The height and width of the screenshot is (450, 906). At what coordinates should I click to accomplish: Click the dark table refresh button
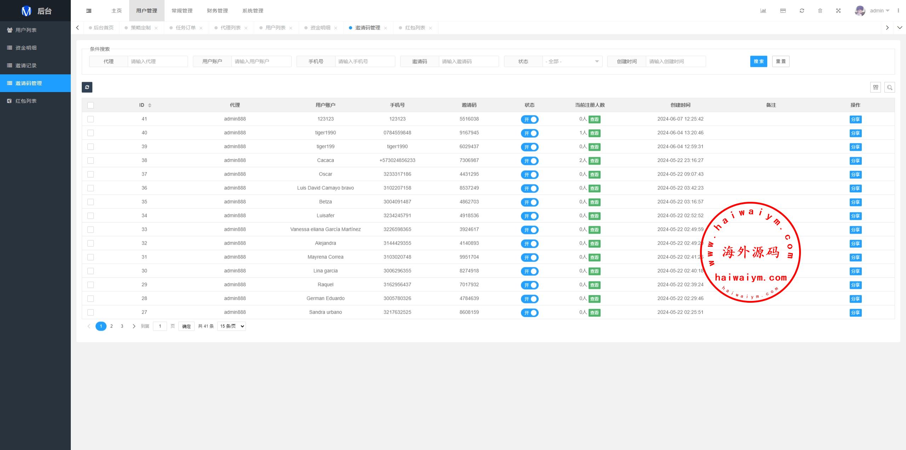[x=87, y=87]
